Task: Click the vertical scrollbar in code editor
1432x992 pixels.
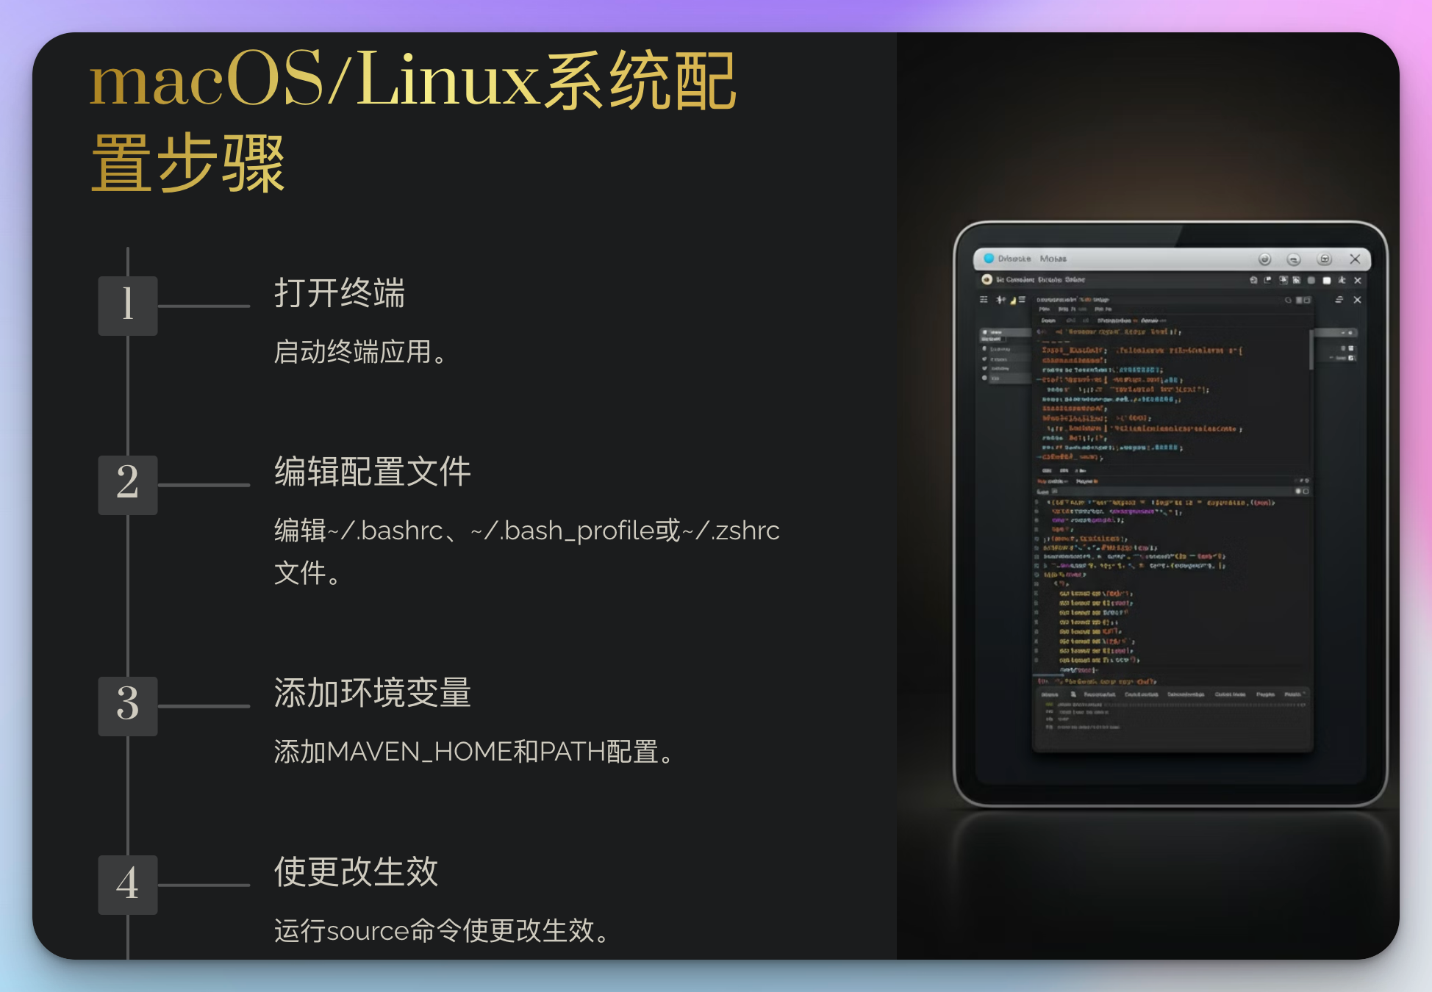Action: pyautogui.click(x=1311, y=350)
